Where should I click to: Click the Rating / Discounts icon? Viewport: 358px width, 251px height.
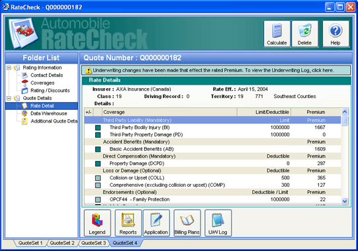click(24, 91)
